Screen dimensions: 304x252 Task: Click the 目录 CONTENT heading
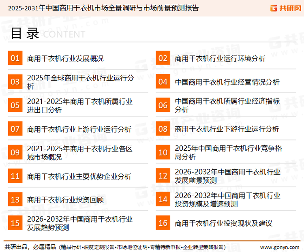(x=47, y=34)
